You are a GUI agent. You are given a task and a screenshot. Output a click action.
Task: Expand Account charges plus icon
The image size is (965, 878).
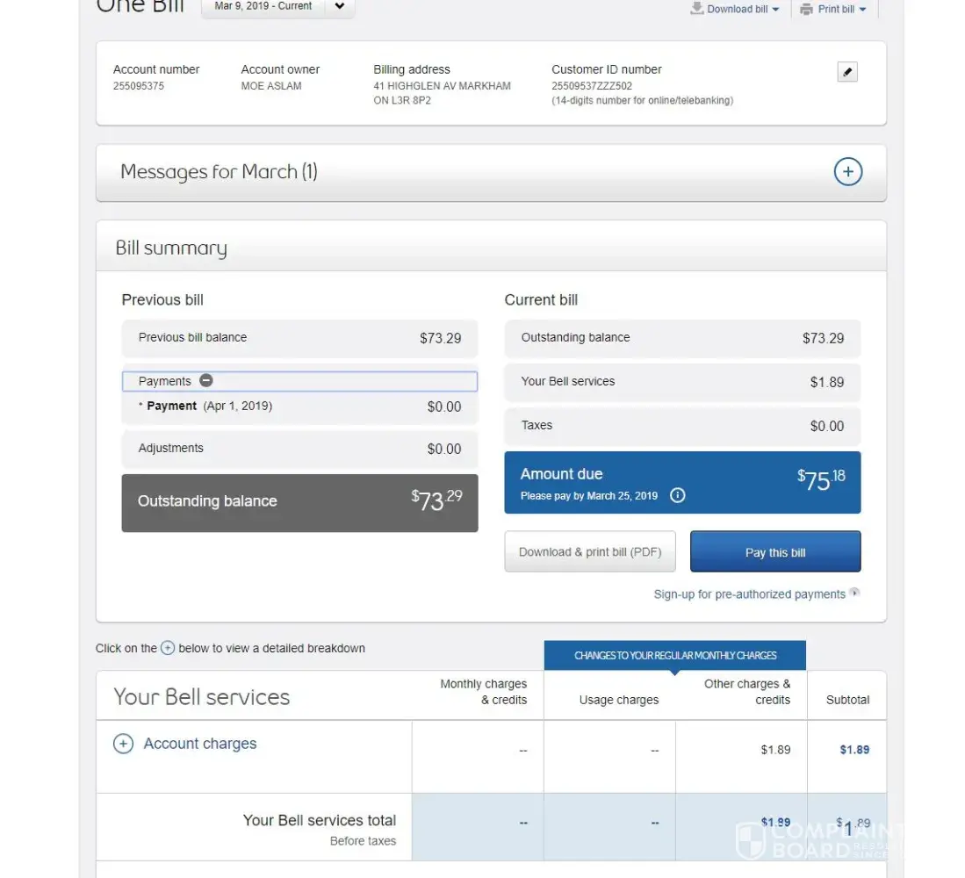click(123, 745)
